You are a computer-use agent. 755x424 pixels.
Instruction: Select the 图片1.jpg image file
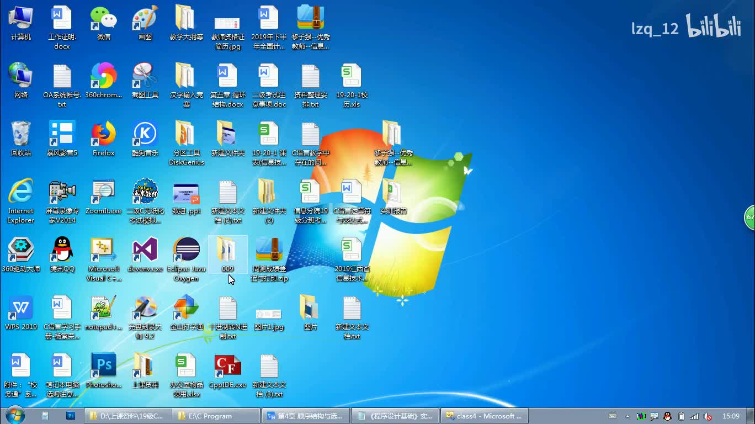tap(269, 314)
